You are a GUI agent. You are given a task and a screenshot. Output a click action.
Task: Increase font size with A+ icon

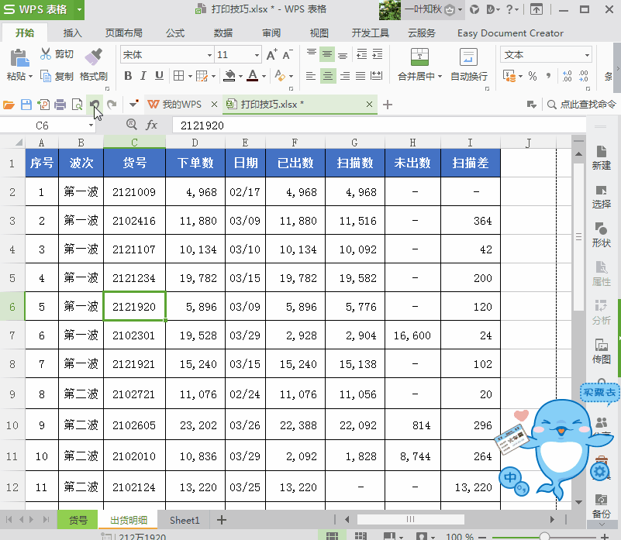coord(271,55)
